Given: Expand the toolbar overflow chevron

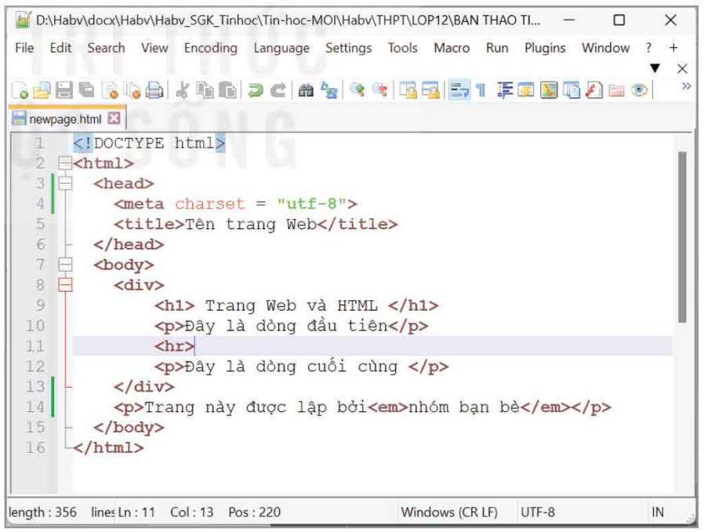Looking at the screenshot, I should 687,86.
